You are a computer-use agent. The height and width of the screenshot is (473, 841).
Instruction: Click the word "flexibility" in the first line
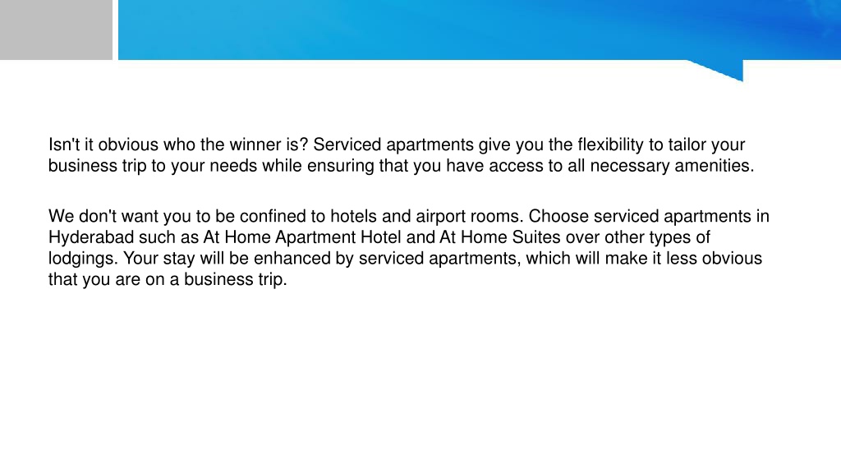click(x=610, y=145)
